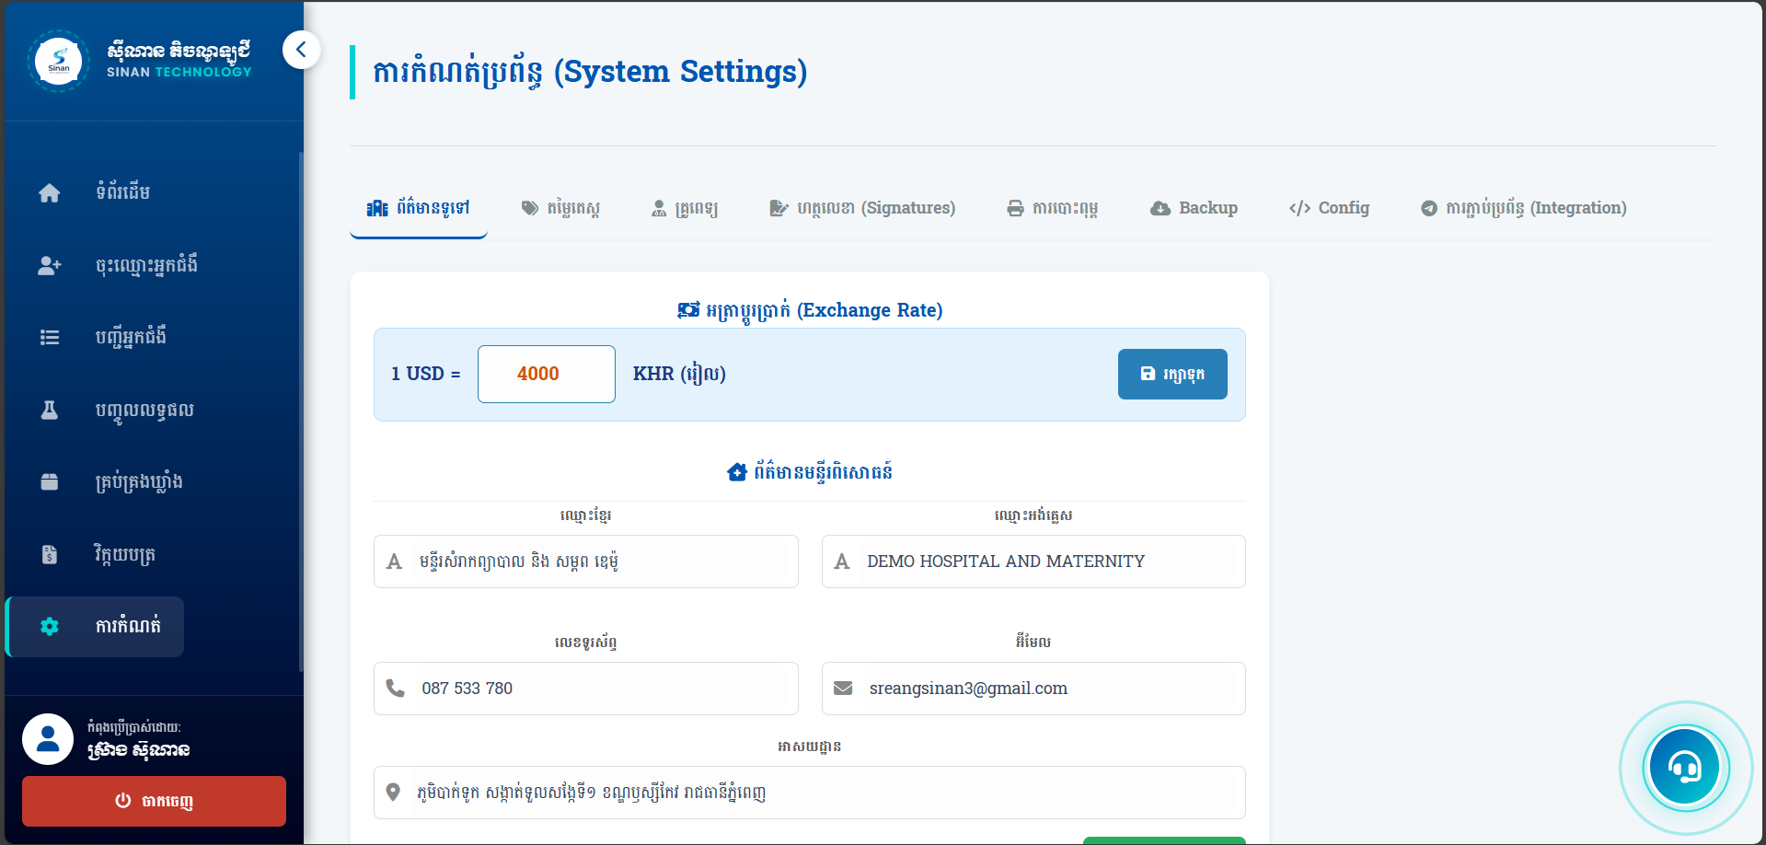The height and width of the screenshot is (845, 1766).
Task: Click the user avatar icon in sidebar
Action: [x=48, y=738]
